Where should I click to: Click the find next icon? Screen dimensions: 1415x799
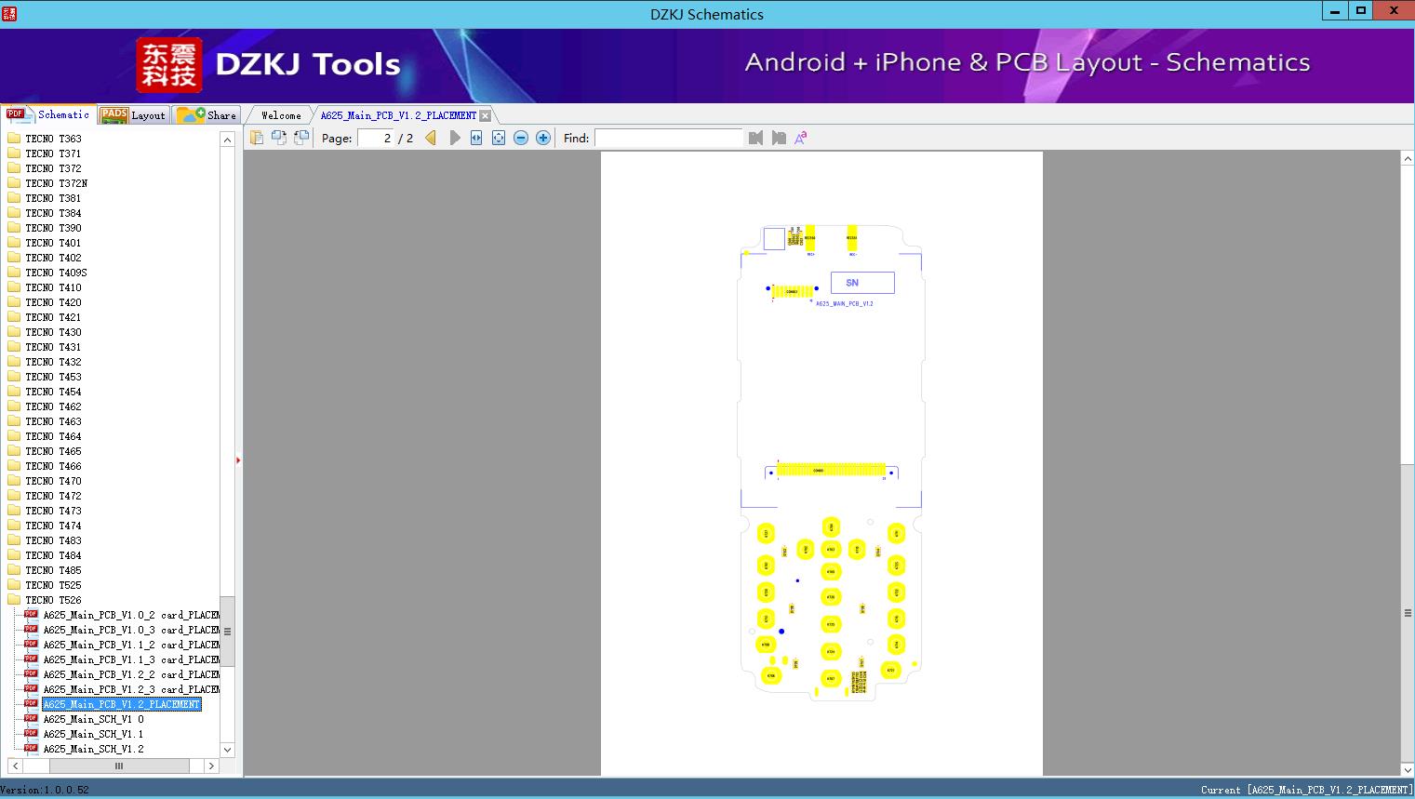click(779, 138)
